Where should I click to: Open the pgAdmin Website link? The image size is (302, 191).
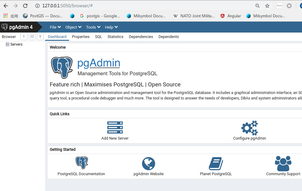[x=149, y=174]
